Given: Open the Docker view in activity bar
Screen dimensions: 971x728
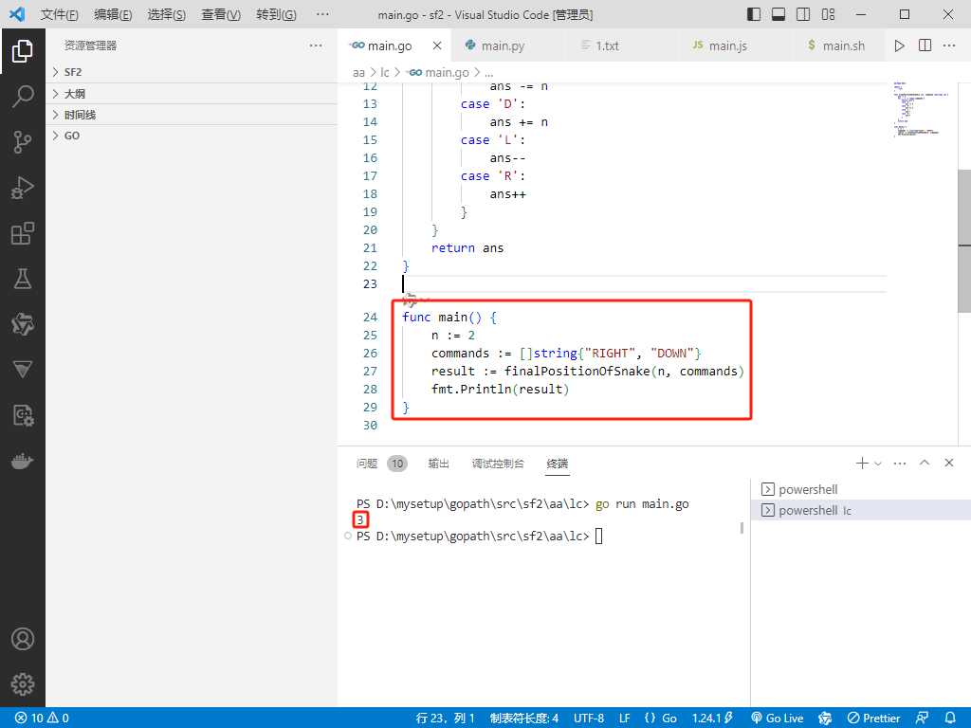Looking at the screenshot, I should click(23, 462).
